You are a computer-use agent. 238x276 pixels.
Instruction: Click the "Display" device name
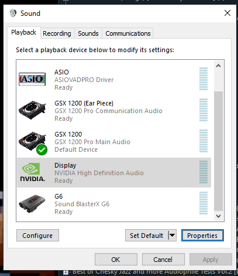click(x=65, y=165)
